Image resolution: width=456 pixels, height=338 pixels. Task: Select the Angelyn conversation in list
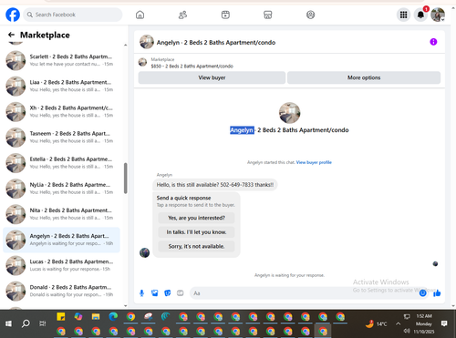click(x=61, y=240)
